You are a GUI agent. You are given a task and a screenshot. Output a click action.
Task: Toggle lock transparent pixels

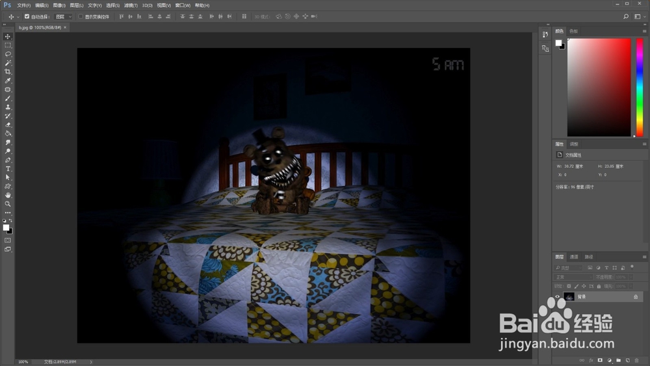[x=569, y=287]
